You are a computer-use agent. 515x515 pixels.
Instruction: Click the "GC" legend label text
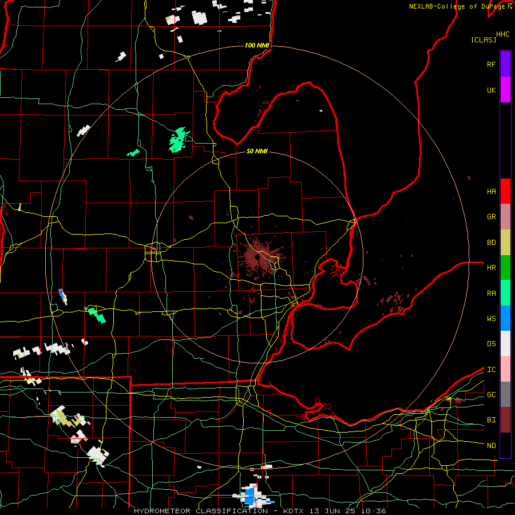click(491, 394)
